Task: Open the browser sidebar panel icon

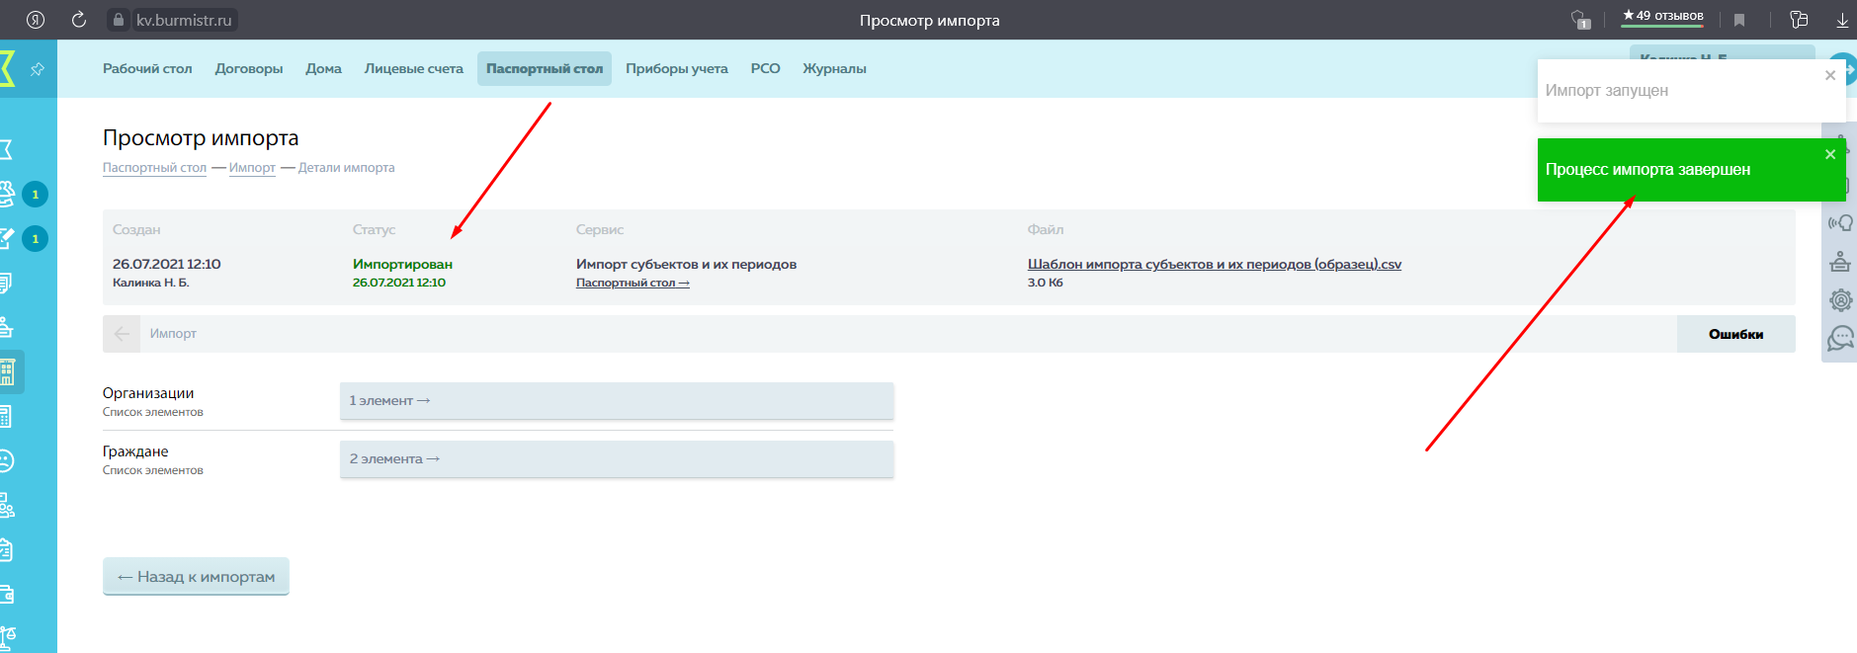Action: (x=1799, y=20)
